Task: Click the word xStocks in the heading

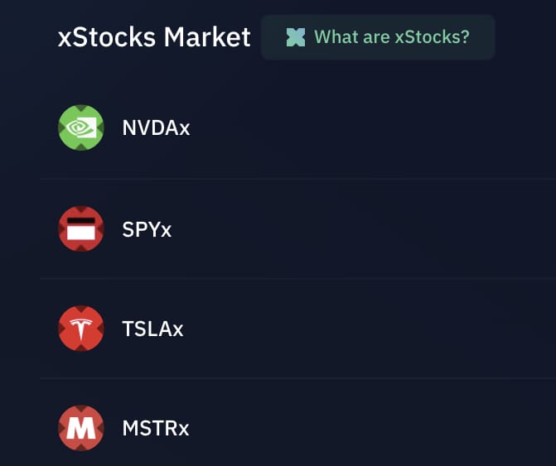Action: click(107, 37)
